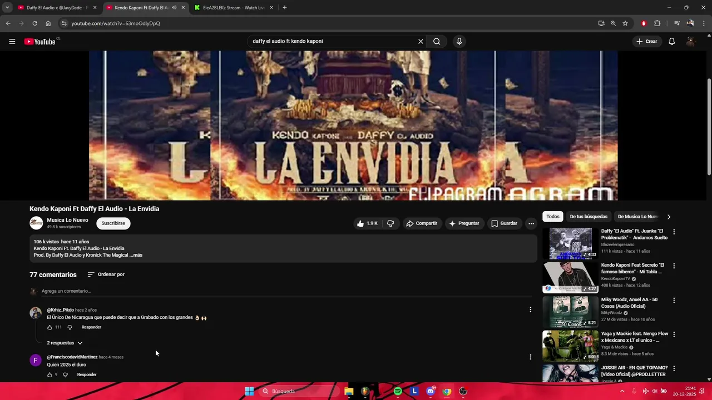
Task: Save video with Guardar button
Action: point(504,223)
